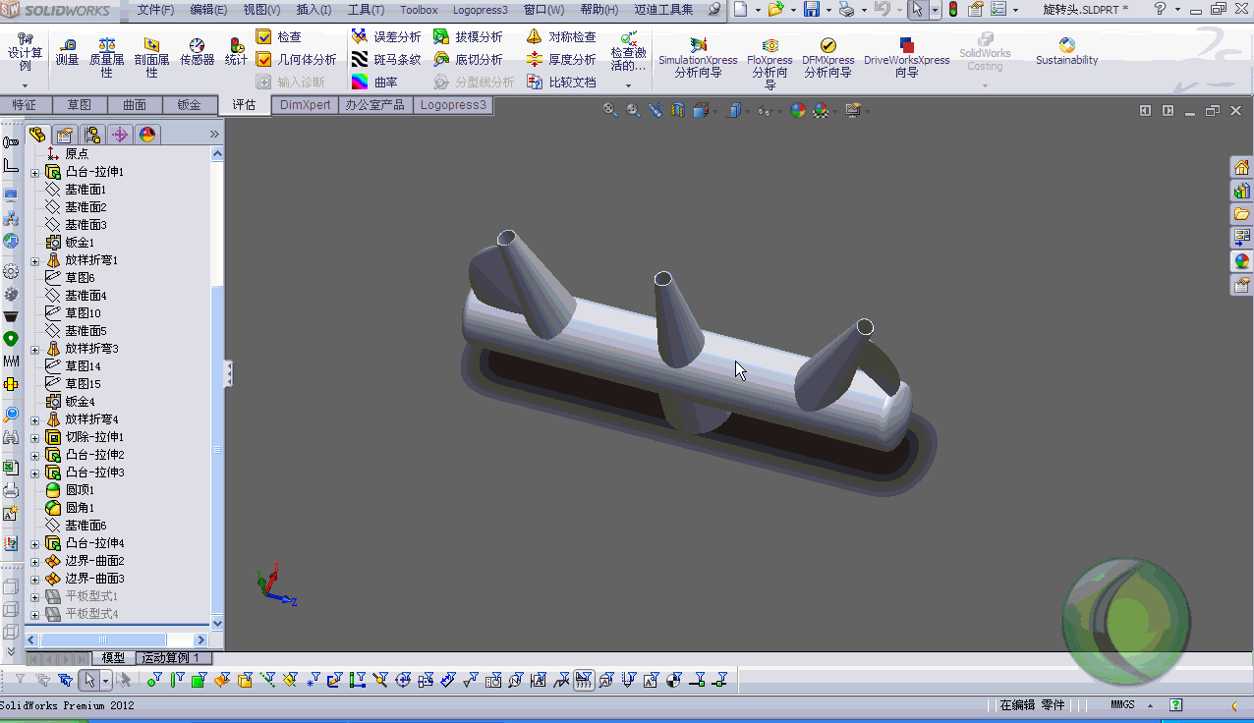Switch to FeatureManager design tree tab
The image size is (1254, 723).
pos(38,135)
